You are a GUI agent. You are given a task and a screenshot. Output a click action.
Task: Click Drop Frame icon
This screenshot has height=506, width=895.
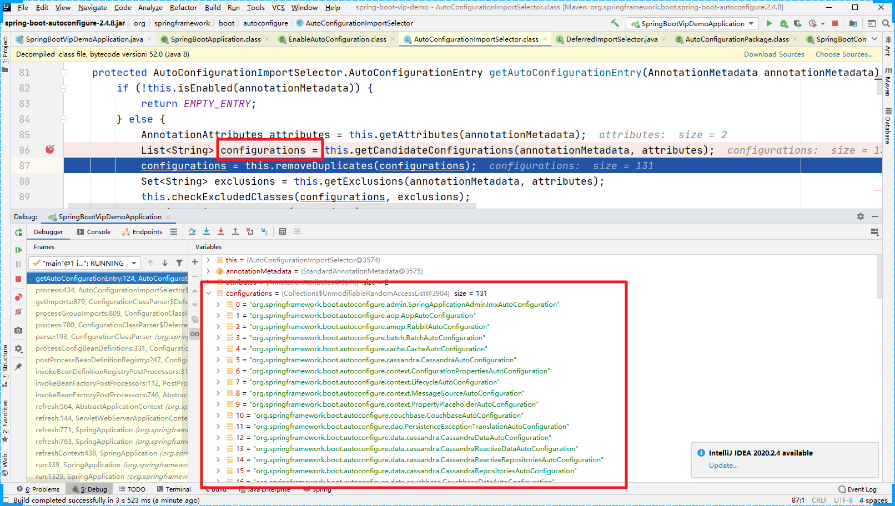click(250, 231)
